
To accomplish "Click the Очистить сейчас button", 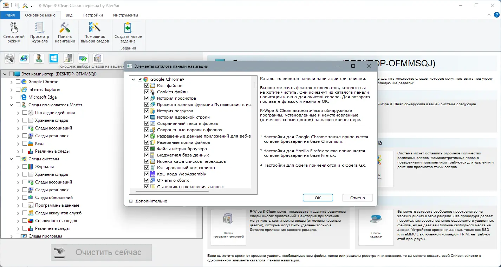I will [x=102, y=252].
